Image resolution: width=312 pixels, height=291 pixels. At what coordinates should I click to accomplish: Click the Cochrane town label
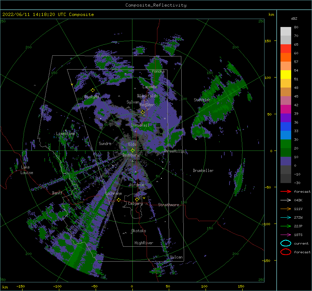(x=113, y=193)
